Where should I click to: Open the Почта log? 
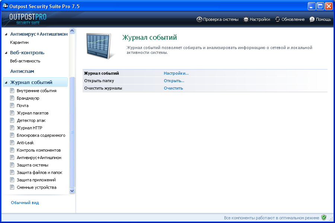(23, 106)
